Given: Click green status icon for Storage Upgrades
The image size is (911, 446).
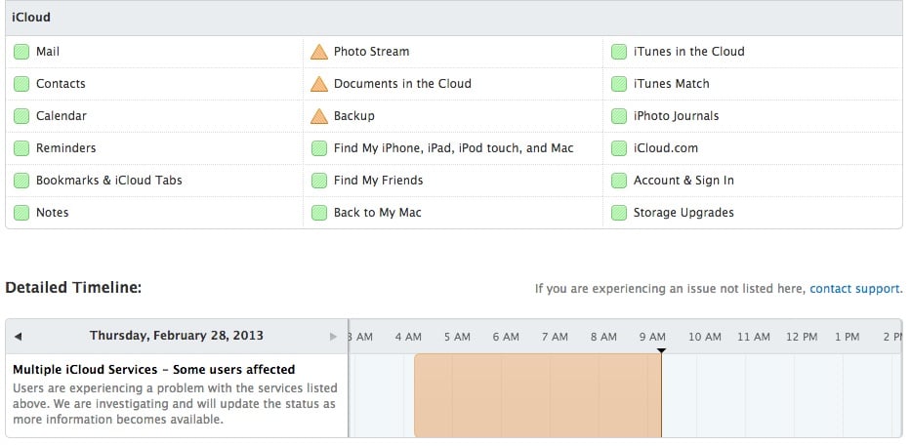Looking at the screenshot, I should (619, 213).
